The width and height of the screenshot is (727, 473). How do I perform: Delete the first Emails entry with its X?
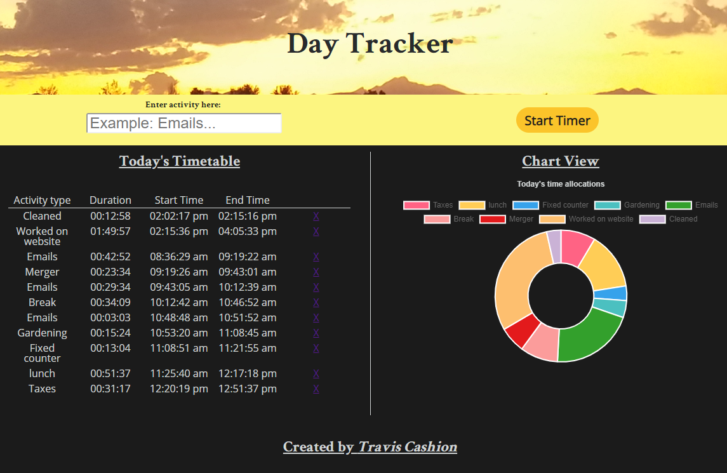[x=316, y=256]
